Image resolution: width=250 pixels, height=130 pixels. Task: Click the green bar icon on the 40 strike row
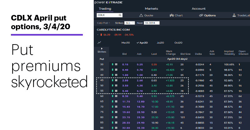[112, 75]
